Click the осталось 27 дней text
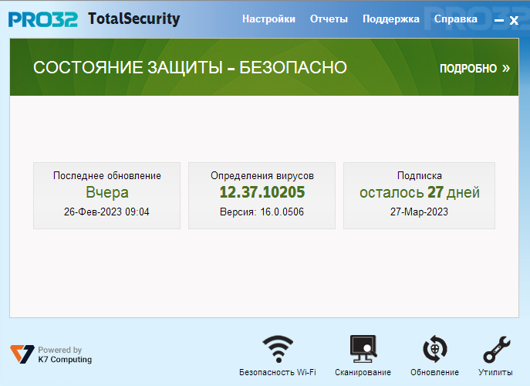 420,192
